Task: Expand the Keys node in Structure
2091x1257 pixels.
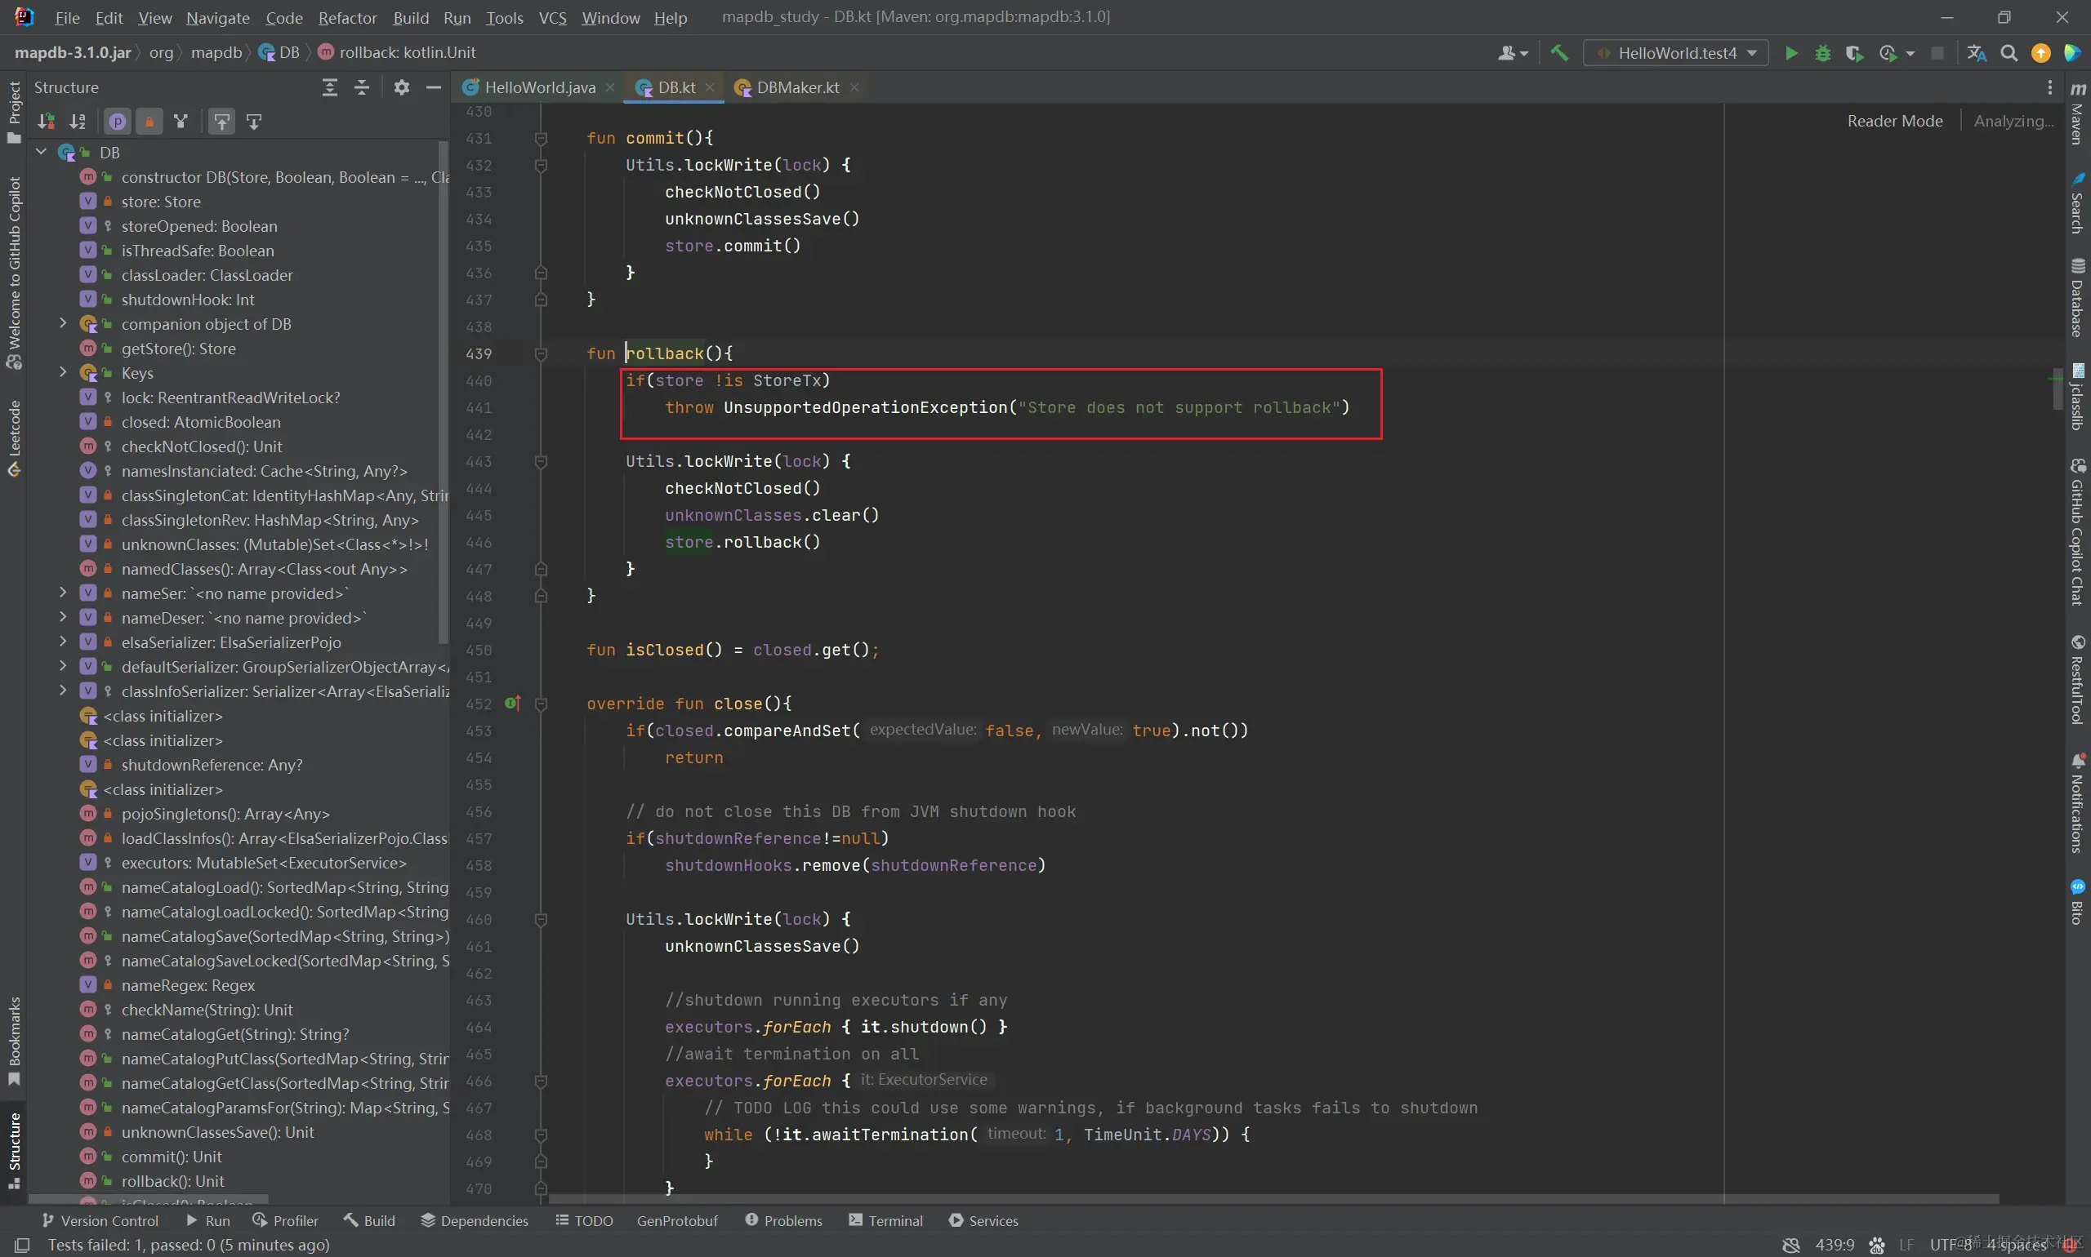Action: 63,373
